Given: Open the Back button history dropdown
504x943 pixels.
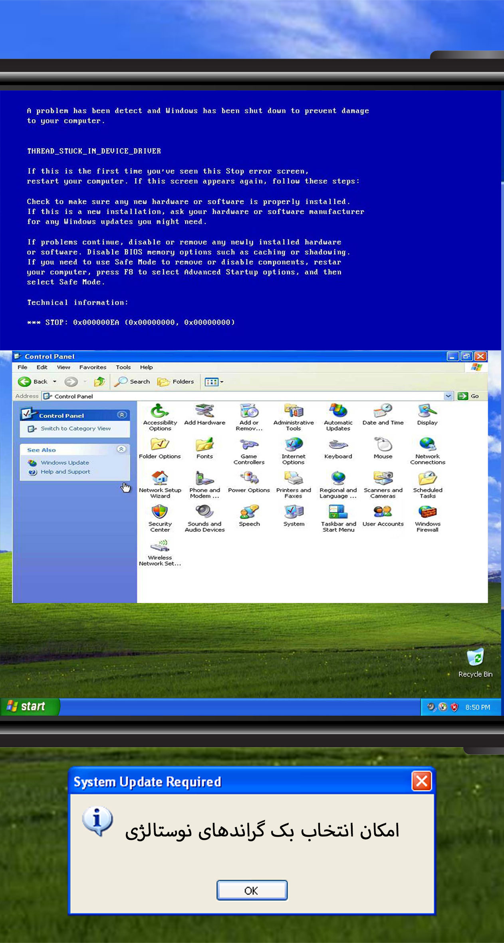Looking at the screenshot, I should pyautogui.click(x=55, y=382).
